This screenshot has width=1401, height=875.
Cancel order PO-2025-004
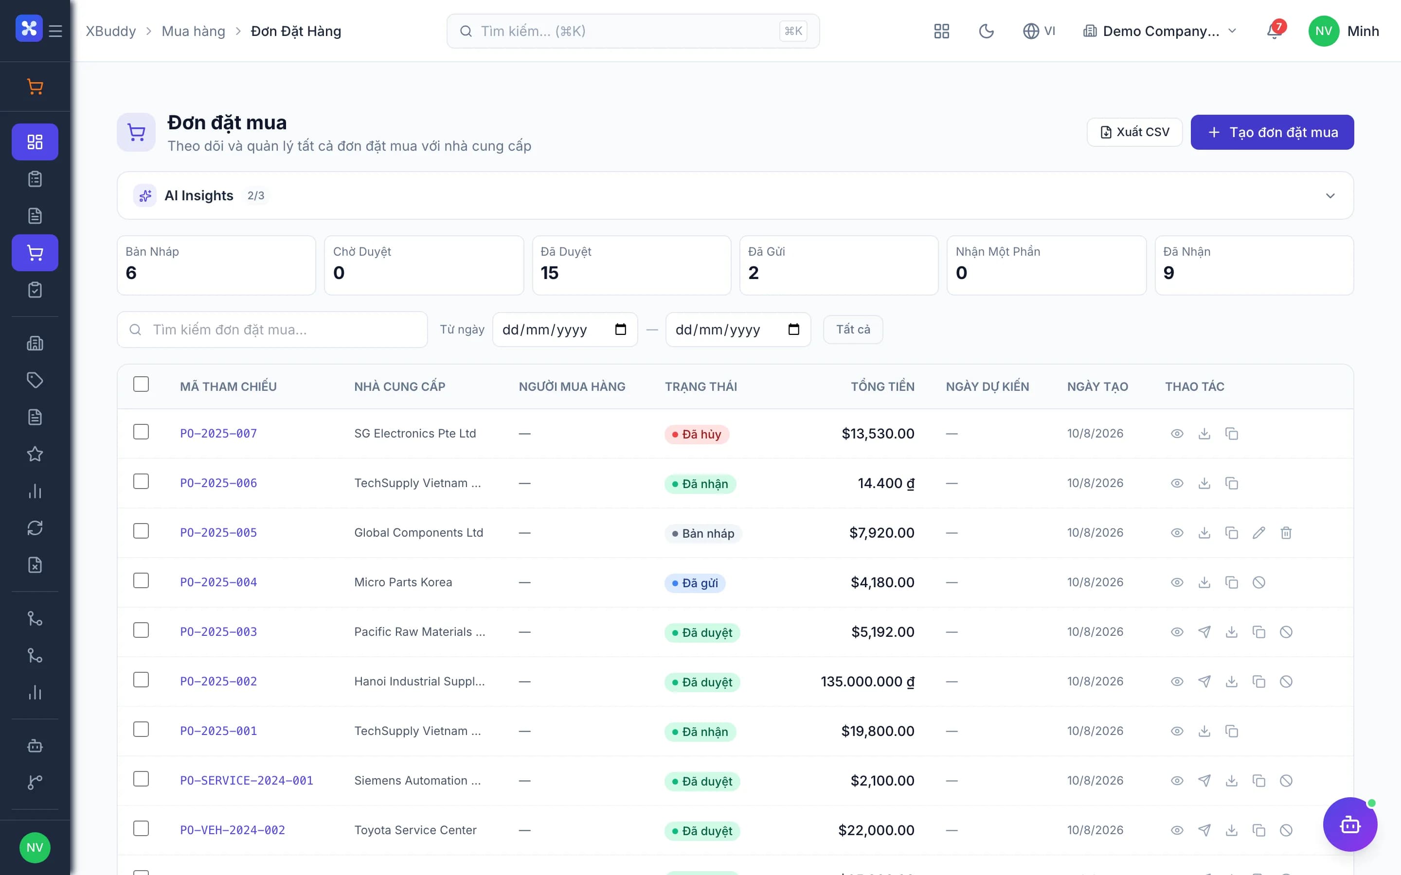tap(1258, 582)
